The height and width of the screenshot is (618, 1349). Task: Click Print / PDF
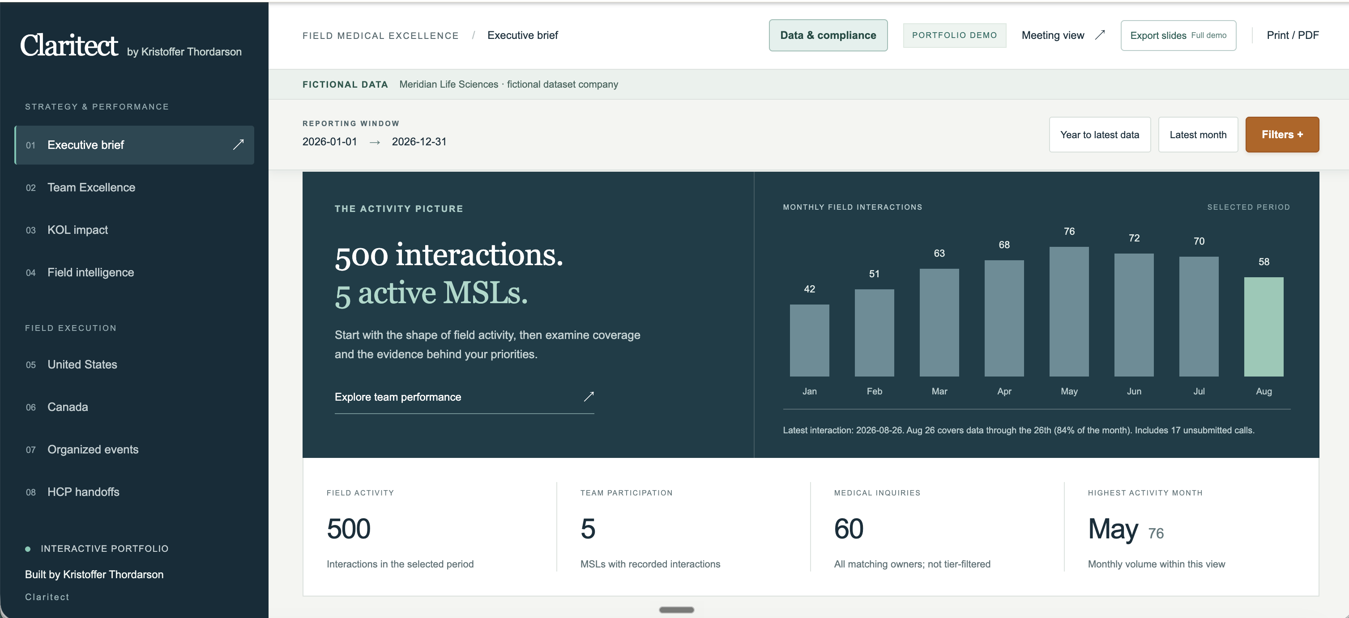click(1293, 35)
